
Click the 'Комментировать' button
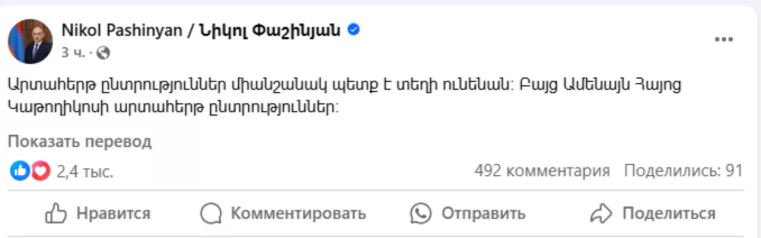click(x=283, y=213)
